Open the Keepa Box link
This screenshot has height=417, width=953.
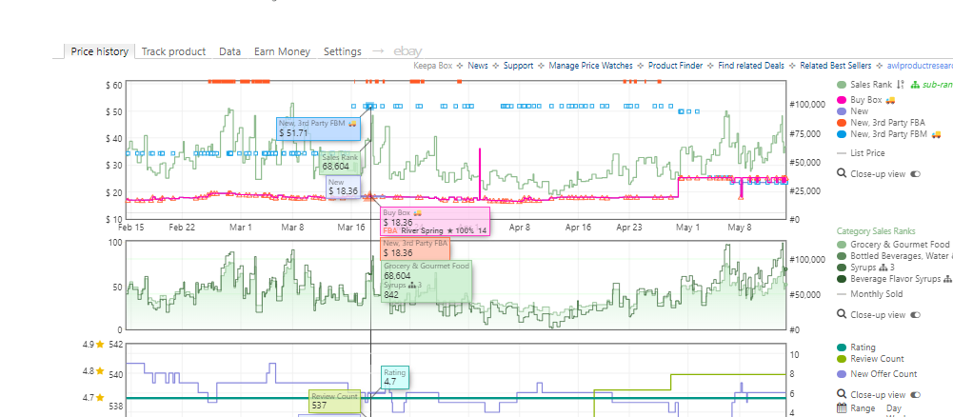pyautogui.click(x=433, y=66)
